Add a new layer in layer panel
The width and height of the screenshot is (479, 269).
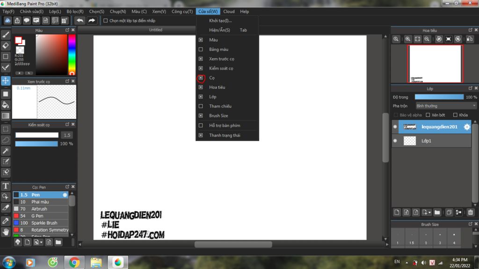tap(397, 212)
